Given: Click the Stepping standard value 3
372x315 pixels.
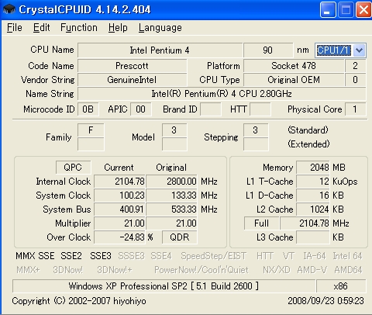Looking at the screenshot, I should click(x=256, y=130).
